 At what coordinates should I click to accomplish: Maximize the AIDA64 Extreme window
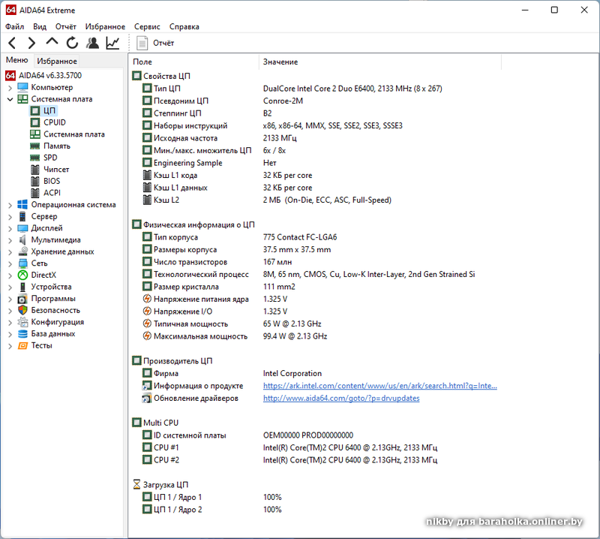pyautogui.click(x=554, y=10)
